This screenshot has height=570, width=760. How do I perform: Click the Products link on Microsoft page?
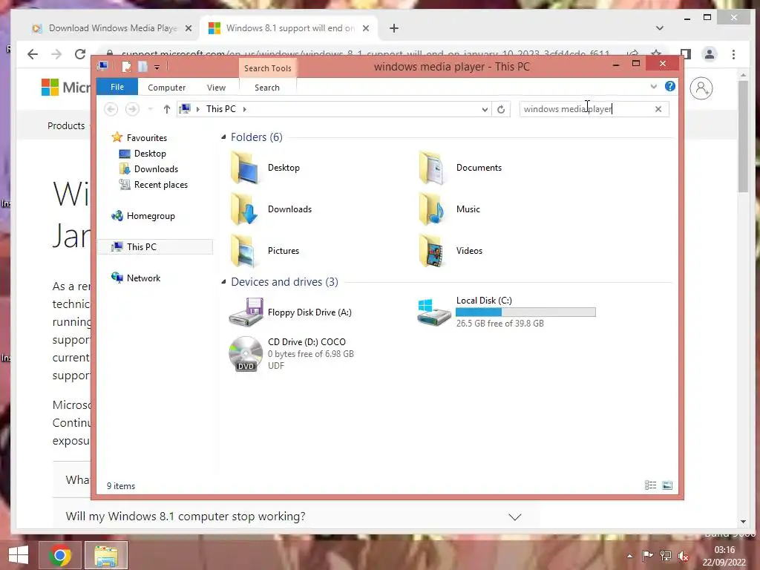(x=66, y=126)
